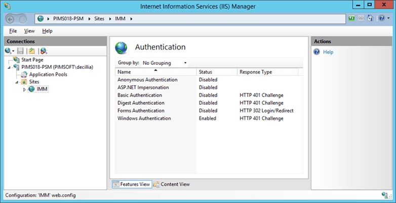This screenshot has height=203, width=396.
Task: Click Disabled status of Anonymous Authentication
Action: [208, 80]
